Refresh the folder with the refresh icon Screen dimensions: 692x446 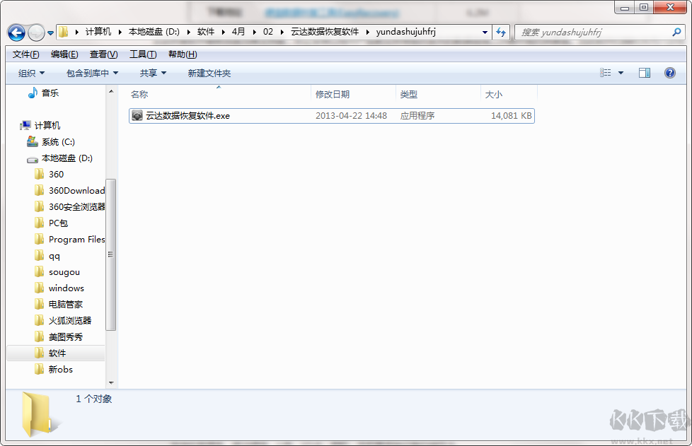502,32
